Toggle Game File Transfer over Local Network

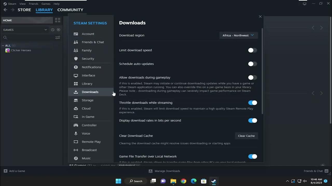pyautogui.click(x=252, y=157)
